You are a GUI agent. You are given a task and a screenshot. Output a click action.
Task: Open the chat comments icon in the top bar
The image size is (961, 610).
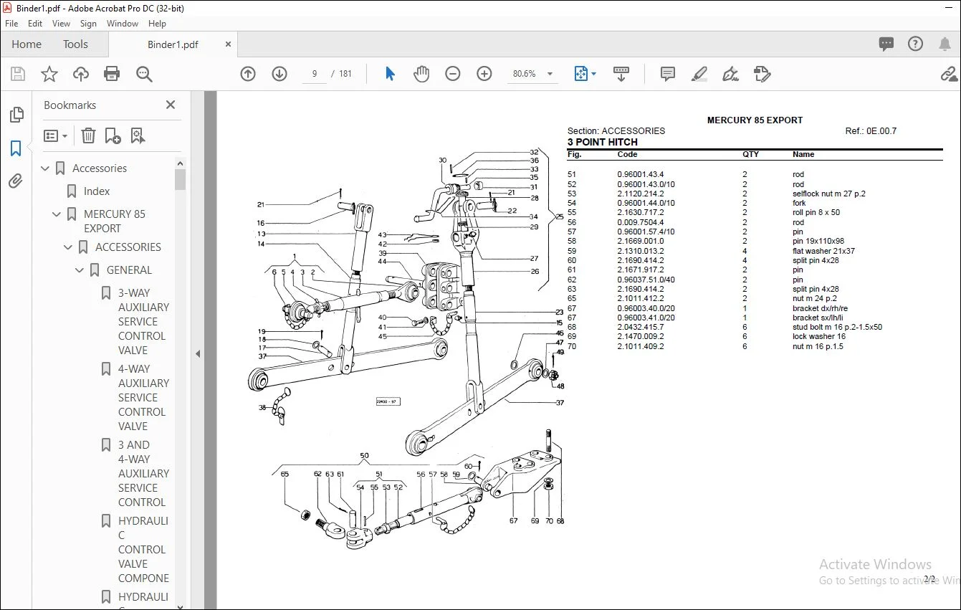[x=886, y=44]
